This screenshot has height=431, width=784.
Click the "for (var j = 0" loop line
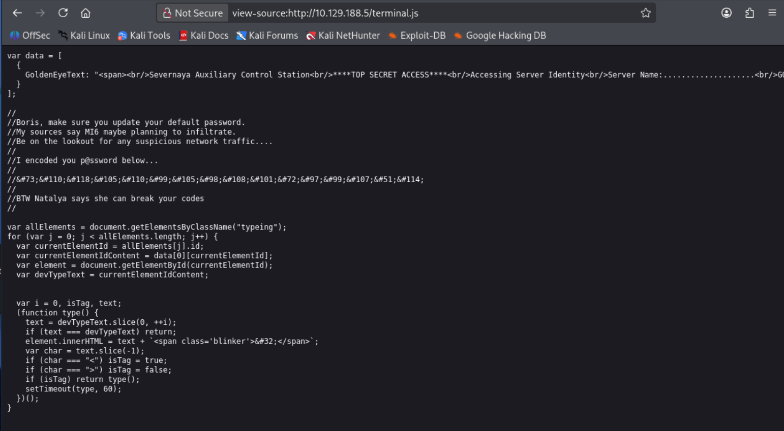click(x=112, y=237)
